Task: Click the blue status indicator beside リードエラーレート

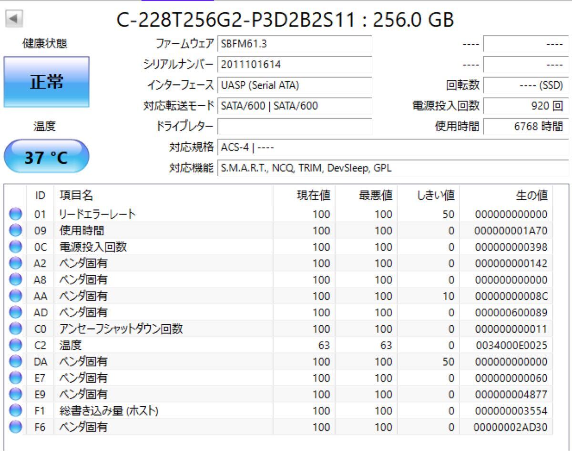Action: tap(15, 214)
